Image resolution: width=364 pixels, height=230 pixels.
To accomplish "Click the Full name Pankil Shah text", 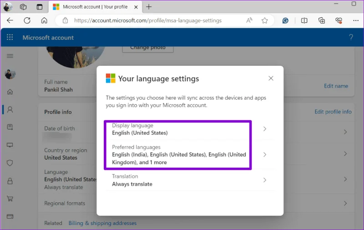I will [x=59, y=89].
